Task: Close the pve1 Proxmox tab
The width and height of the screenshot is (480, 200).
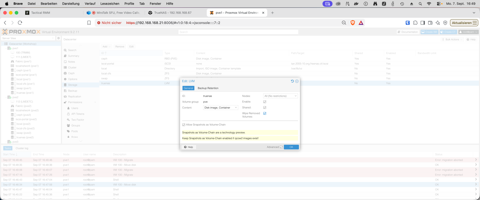Action: (x=263, y=13)
